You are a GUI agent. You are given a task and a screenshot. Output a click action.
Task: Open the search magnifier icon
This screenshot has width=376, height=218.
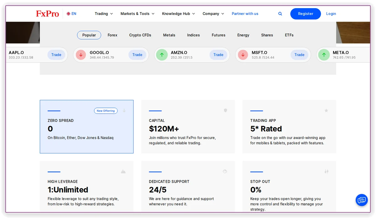[280, 14]
